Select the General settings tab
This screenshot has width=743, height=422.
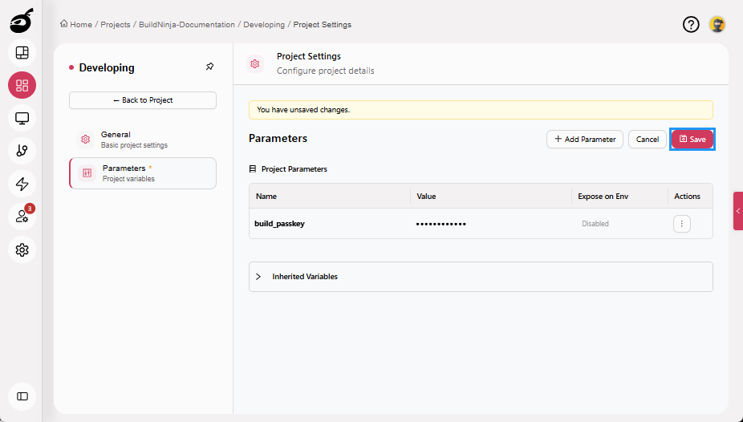click(143, 140)
